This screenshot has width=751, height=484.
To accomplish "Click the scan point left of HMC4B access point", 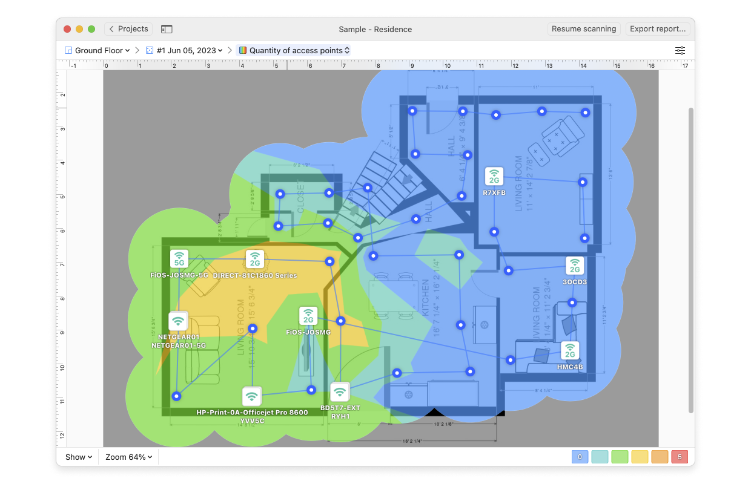I will (511, 360).
